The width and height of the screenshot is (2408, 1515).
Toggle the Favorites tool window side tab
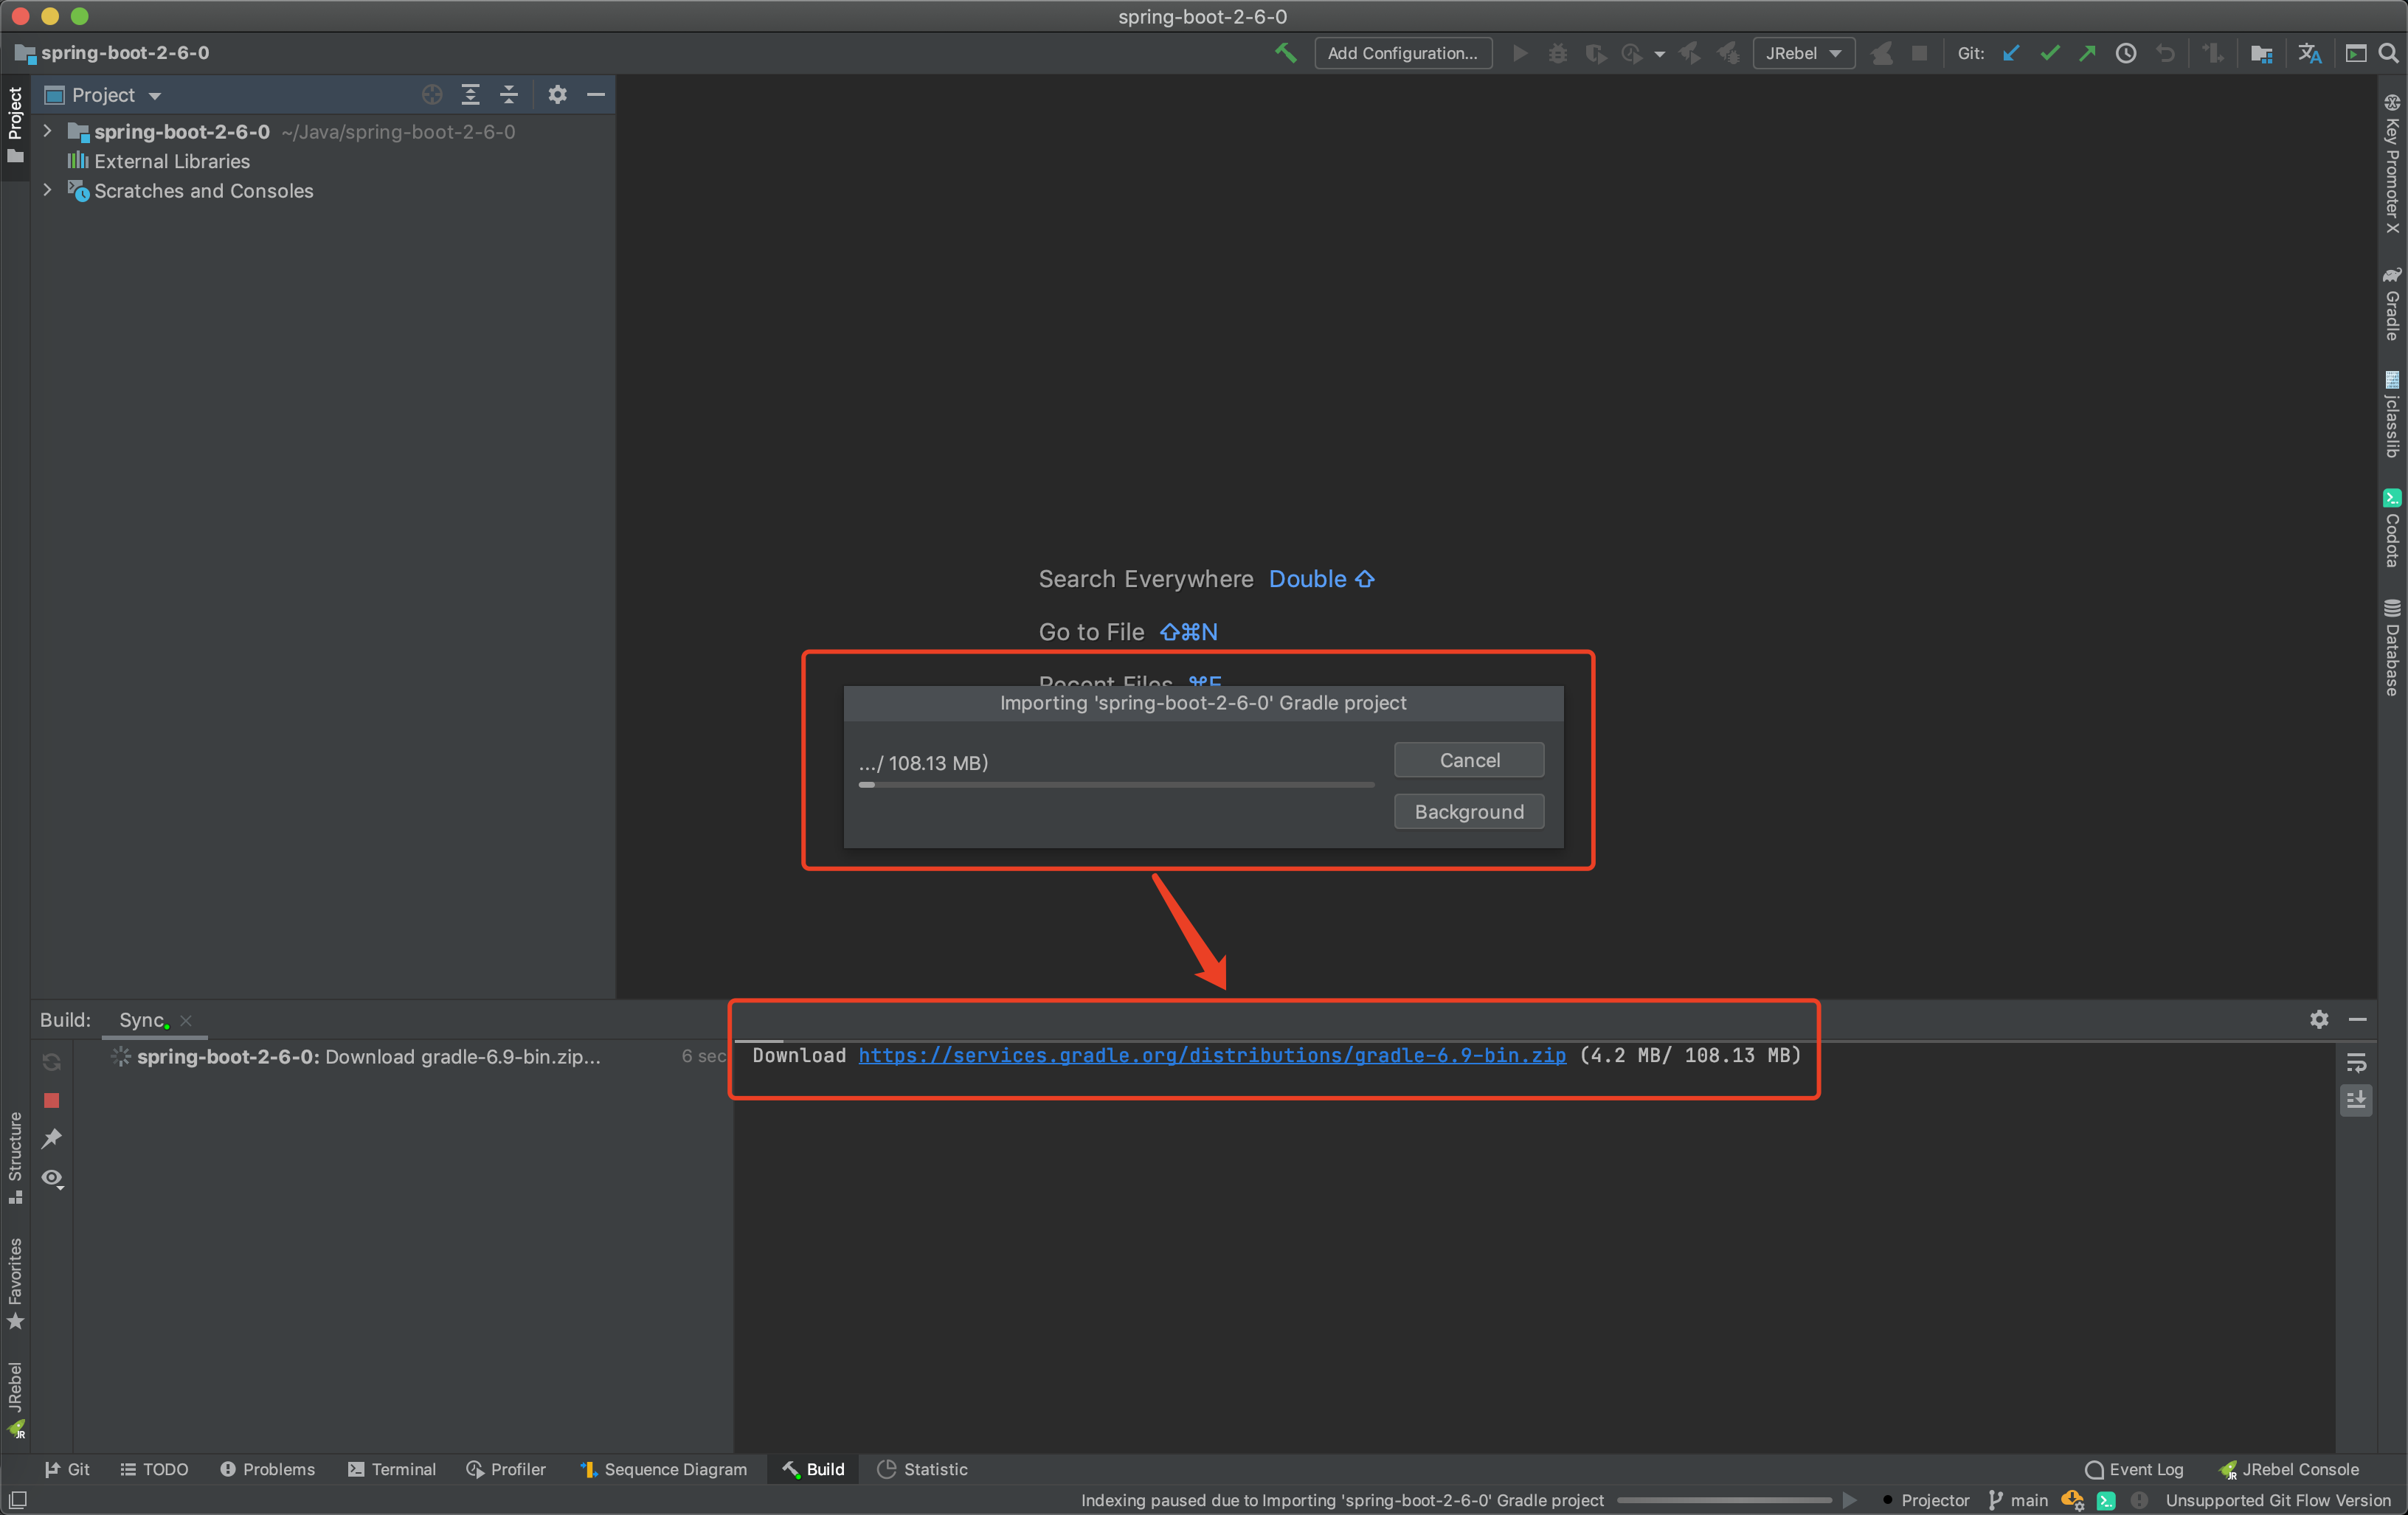(15, 1284)
